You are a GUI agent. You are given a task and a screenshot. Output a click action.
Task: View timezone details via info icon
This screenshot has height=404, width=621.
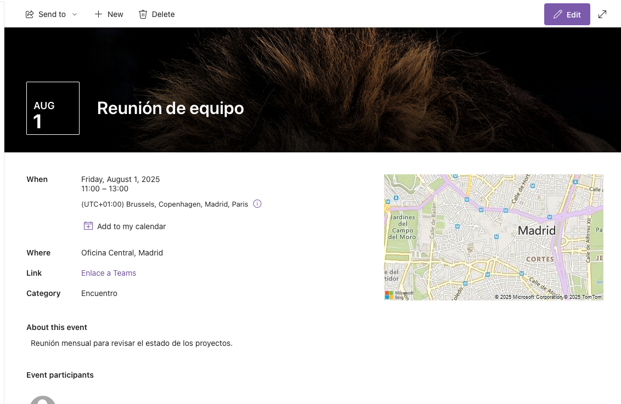[x=257, y=203]
